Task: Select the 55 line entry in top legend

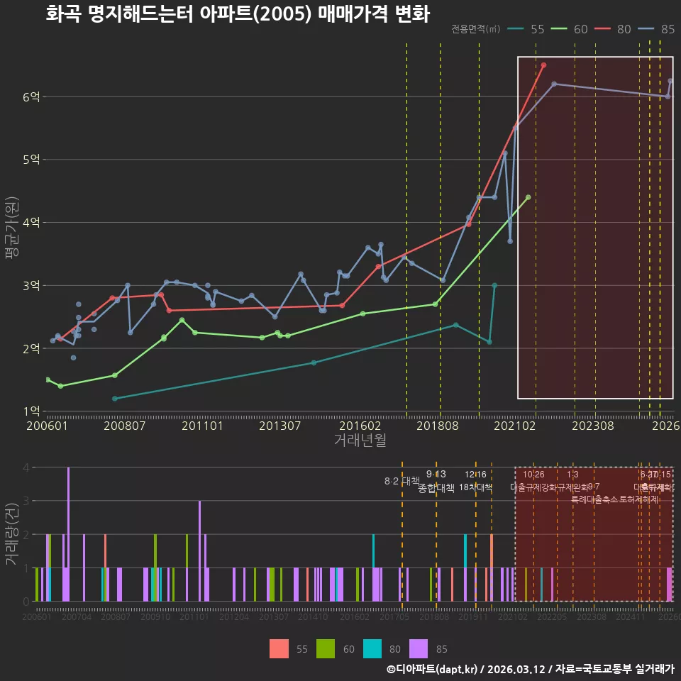Action: pyautogui.click(x=526, y=29)
